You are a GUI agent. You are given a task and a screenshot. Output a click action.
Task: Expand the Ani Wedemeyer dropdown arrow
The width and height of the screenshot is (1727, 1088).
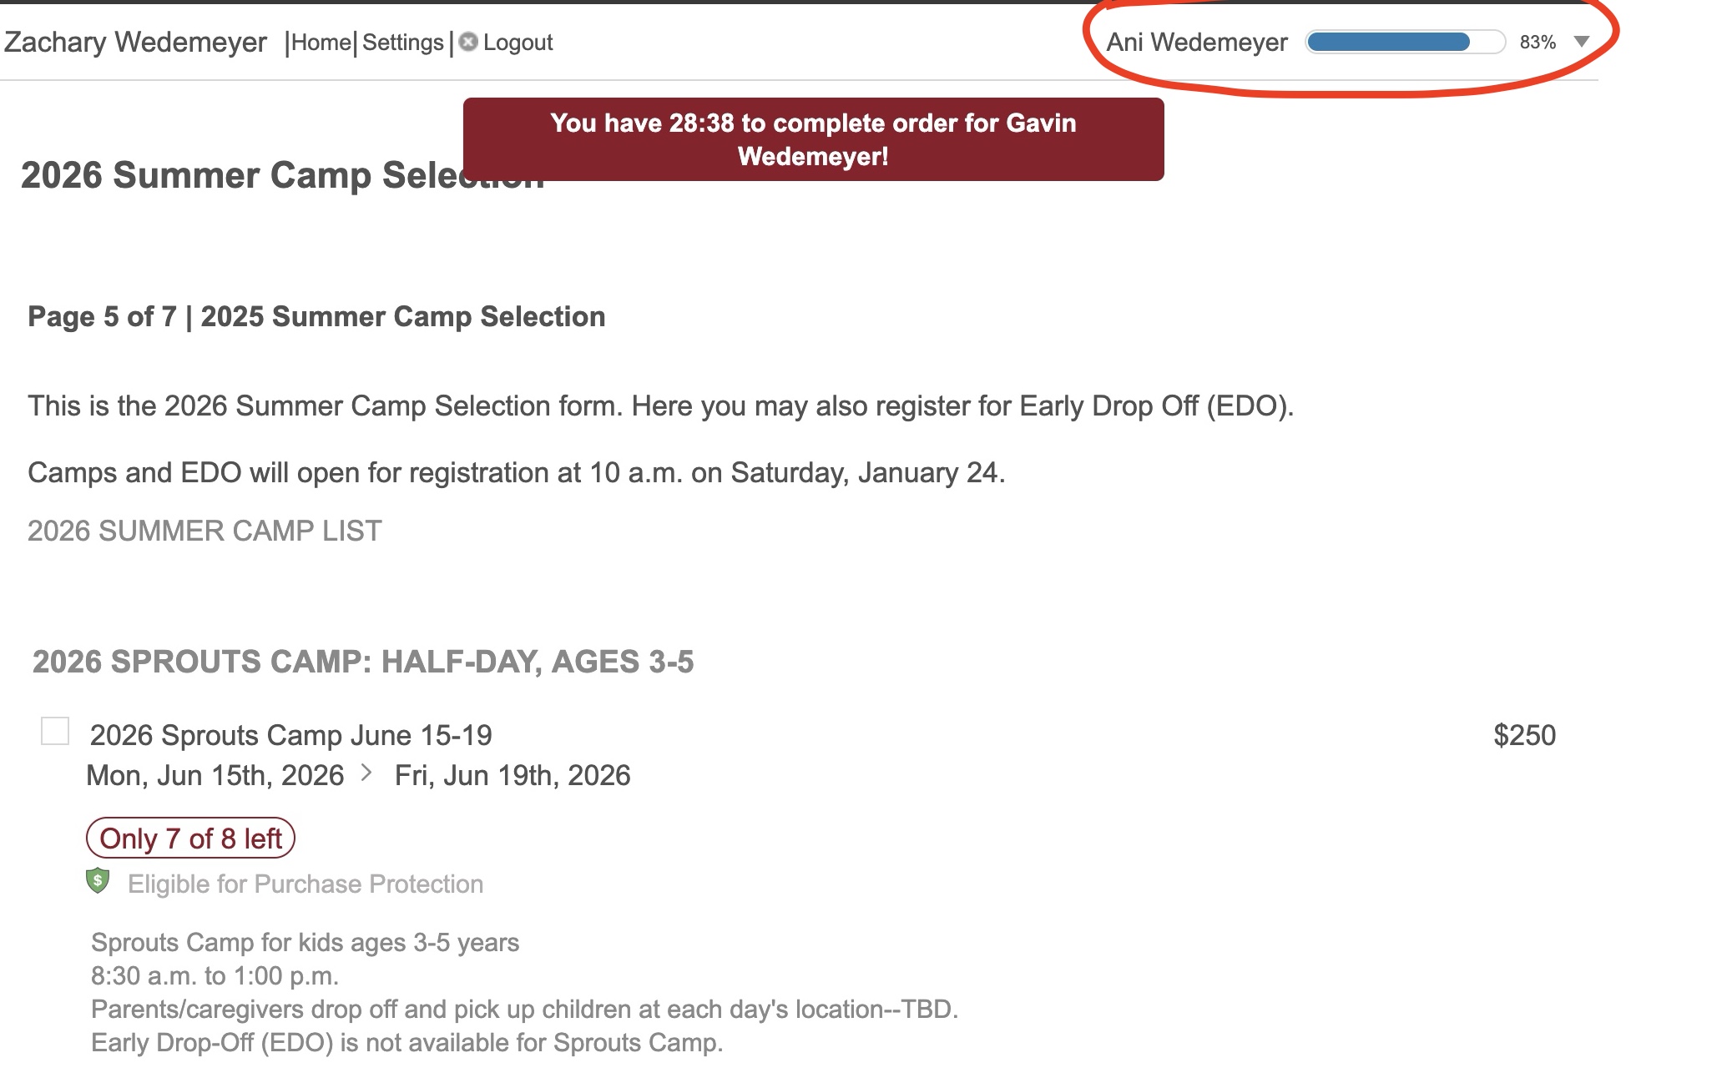click(1581, 42)
